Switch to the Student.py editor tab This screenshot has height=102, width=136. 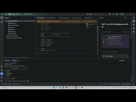click(88, 18)
